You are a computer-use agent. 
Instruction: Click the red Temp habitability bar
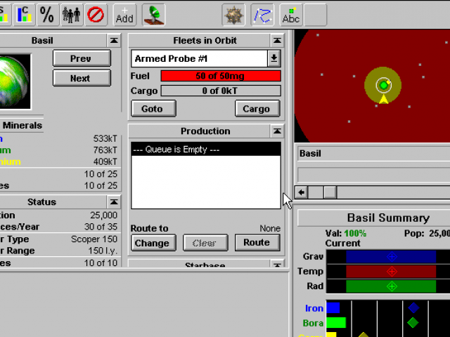pos(391,272)
